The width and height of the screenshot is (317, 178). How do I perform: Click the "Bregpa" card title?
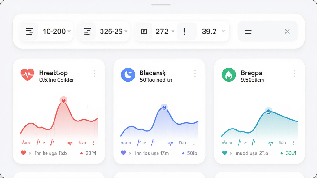tap(252, 73)
